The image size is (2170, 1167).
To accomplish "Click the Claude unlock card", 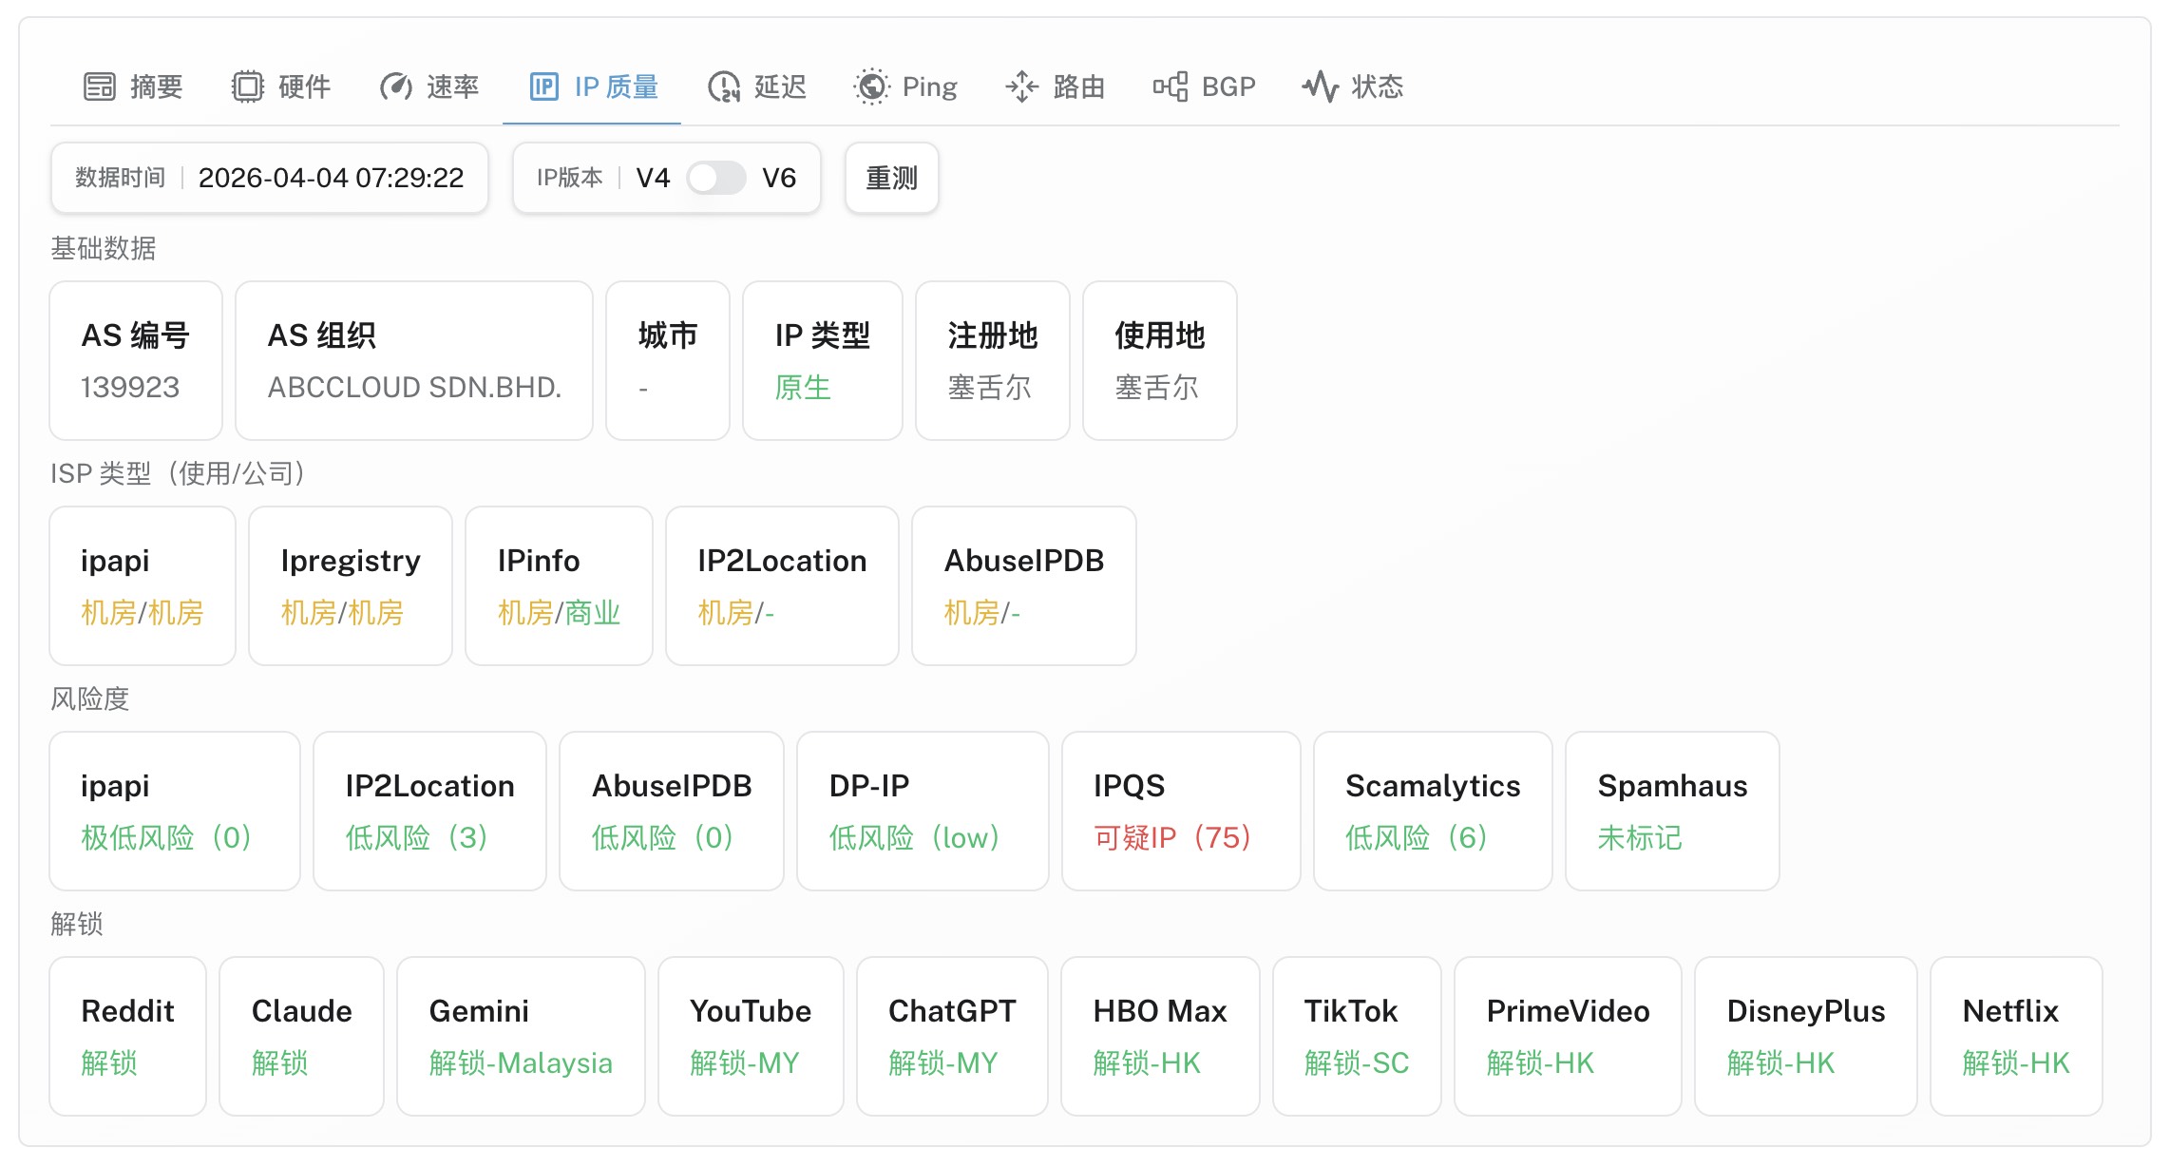I will click(x=302, y=1036).
